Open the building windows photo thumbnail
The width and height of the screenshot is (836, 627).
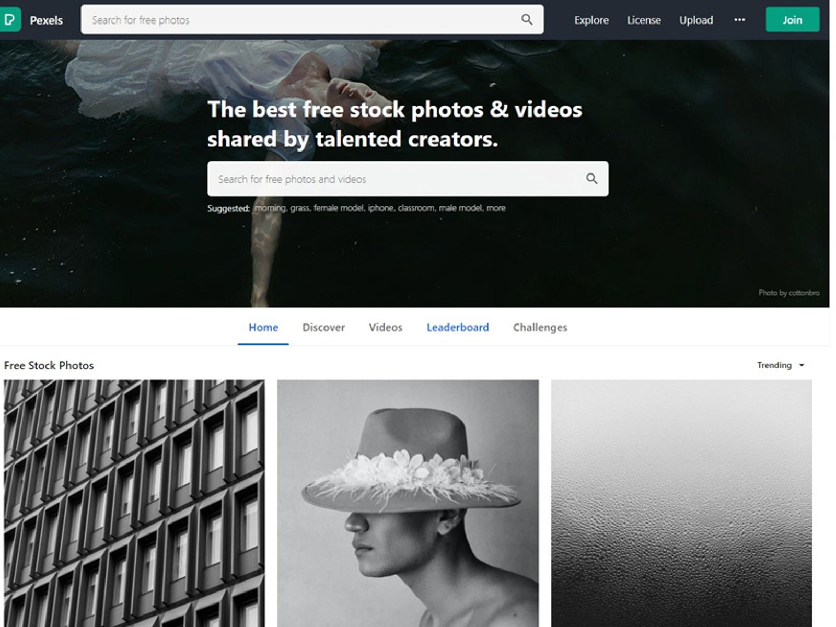tap(134, 503)
